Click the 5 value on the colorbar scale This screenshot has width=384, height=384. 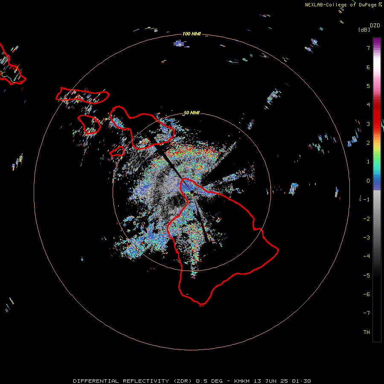click(368, 86)
